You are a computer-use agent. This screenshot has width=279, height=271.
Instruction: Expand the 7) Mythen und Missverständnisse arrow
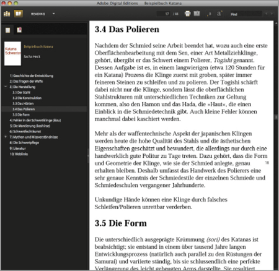pyautogui.click(x=6, y=137)
